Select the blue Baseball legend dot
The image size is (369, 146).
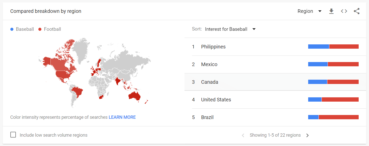tap(11, 29)
